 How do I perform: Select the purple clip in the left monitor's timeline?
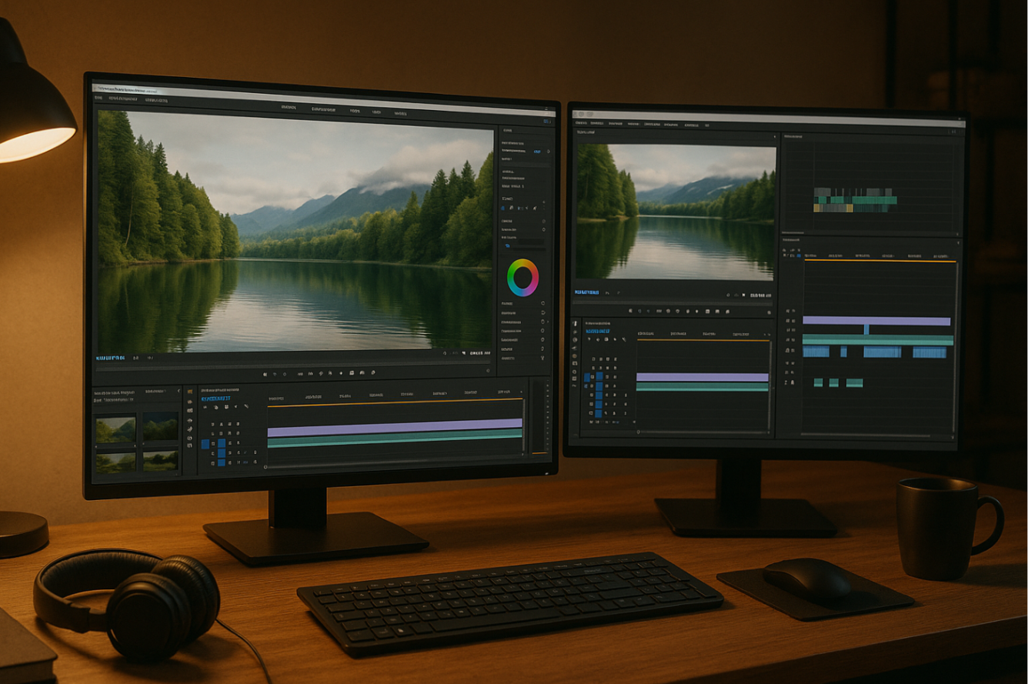[x=395, y=428]
